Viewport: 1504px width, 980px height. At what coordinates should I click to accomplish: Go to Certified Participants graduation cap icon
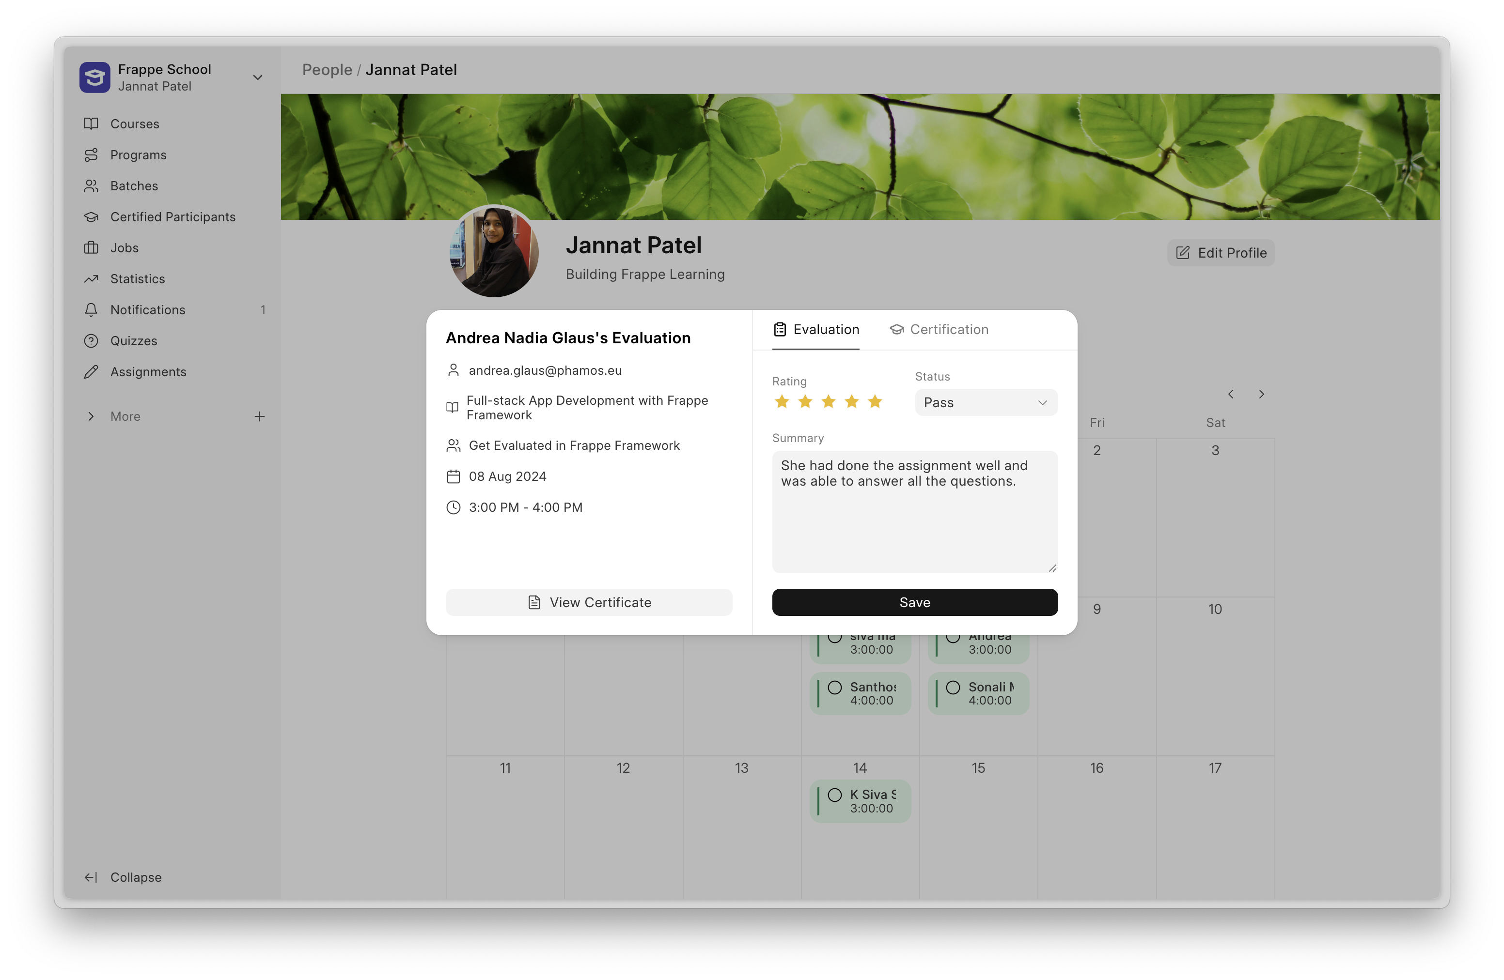pyautogui.click(x=91, y=216)
